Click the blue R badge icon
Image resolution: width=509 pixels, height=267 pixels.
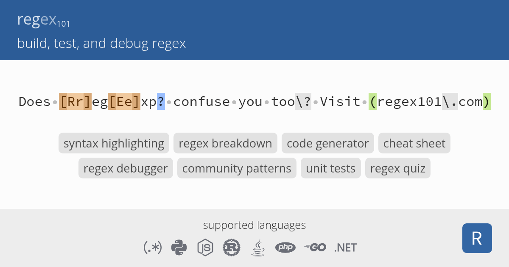[x=477, y=238]
